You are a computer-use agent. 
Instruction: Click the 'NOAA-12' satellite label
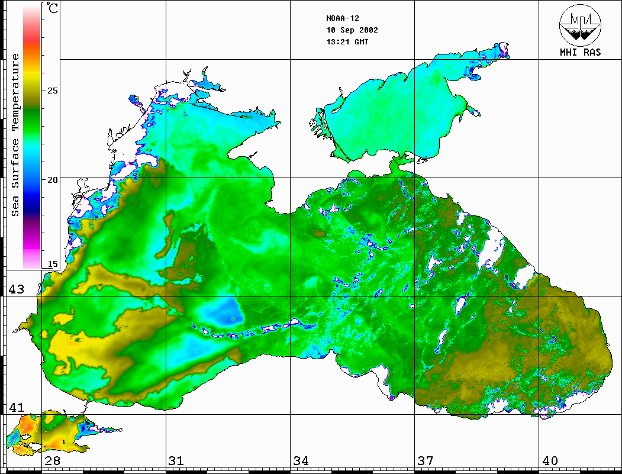[x=343, y=18]
